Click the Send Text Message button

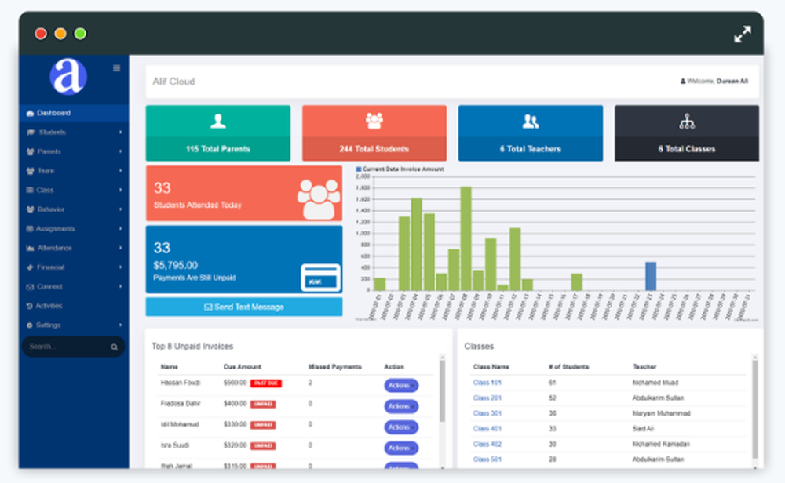pyautogui.click(x=244, y=307)
